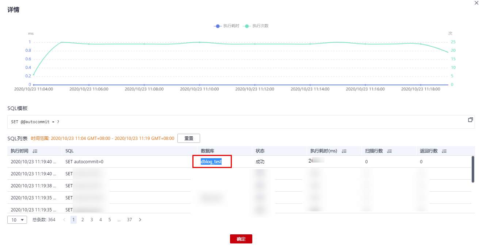The height and width of the screenshot is (246, 483).
Task: Sort by 执行耗时(ms) column sort icon
Action: coord(344,151)
